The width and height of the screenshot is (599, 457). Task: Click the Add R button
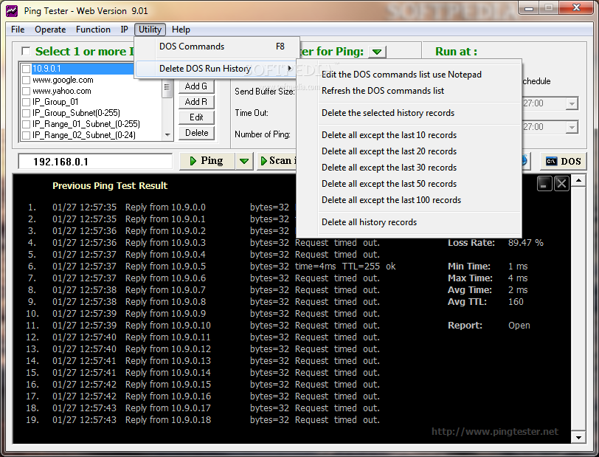196,102
